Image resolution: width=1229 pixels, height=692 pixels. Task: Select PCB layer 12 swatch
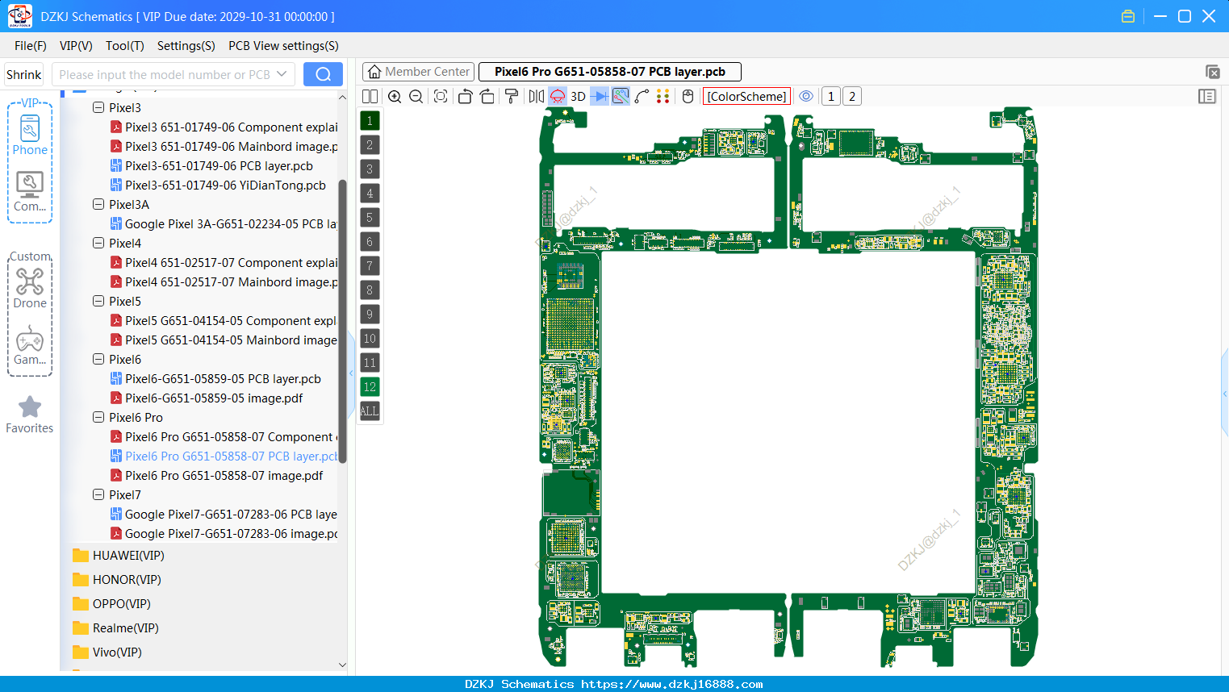pyautogui.click(x=370, y=386)
